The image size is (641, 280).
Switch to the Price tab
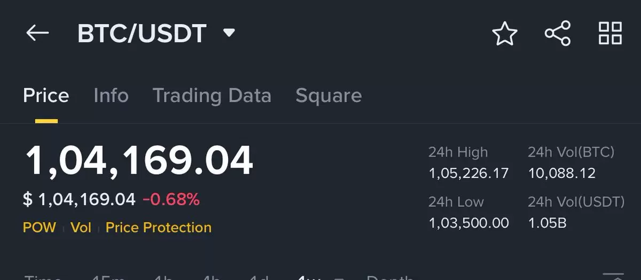[x=46, y=96]
